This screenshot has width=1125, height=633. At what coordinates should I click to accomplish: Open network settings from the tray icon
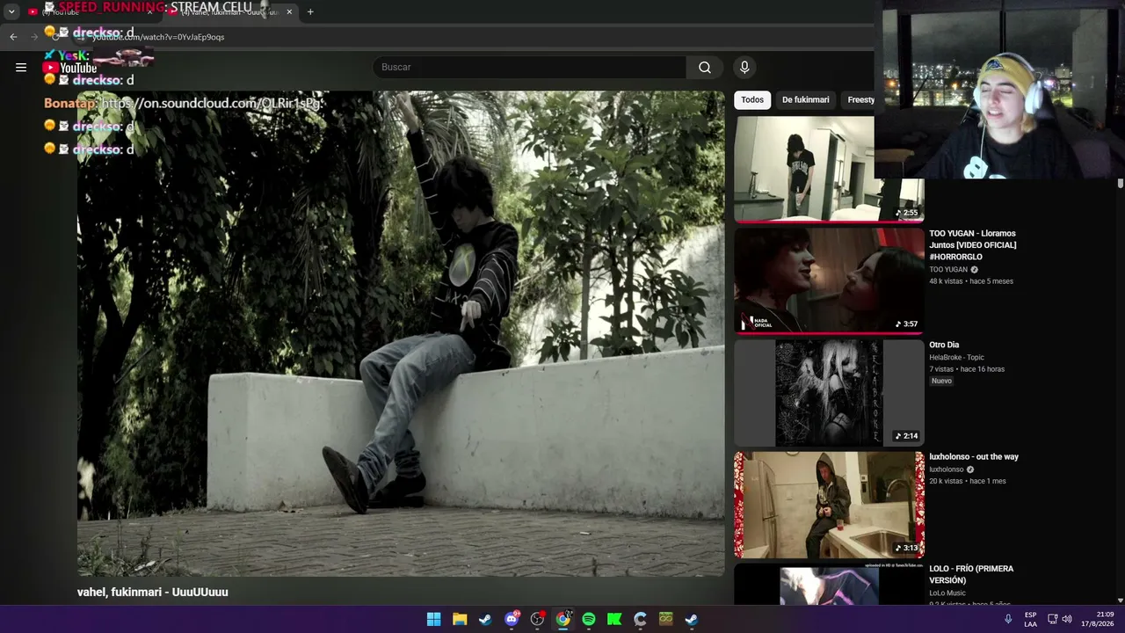click(x=1053, y=619)
